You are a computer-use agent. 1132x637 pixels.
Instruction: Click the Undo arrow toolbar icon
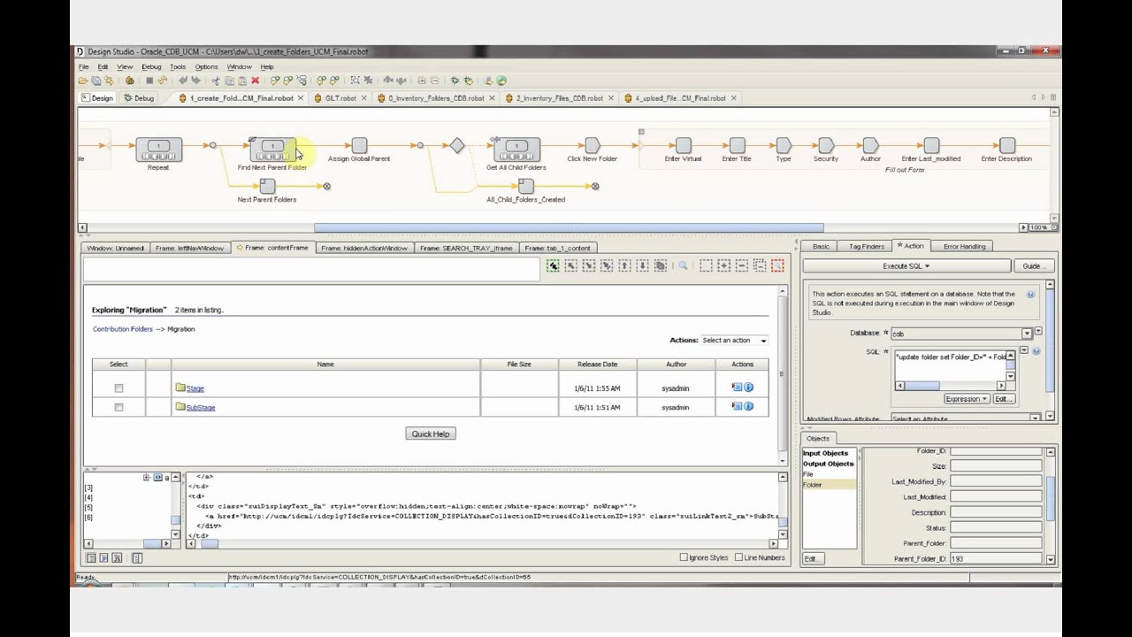183,81
